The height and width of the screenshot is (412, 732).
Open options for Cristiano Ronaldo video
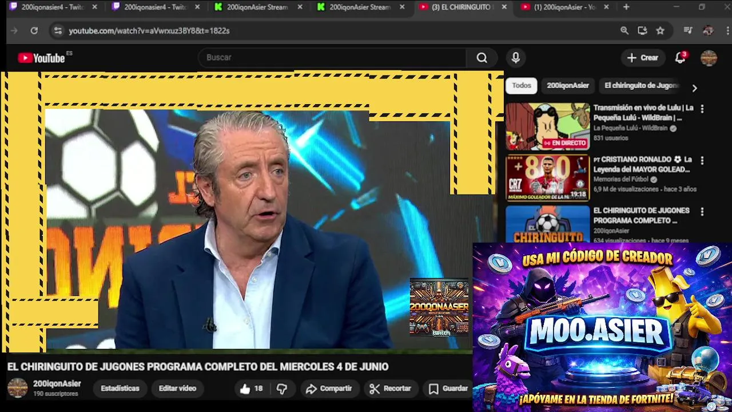pyautogui.click(x=702, y=161)
